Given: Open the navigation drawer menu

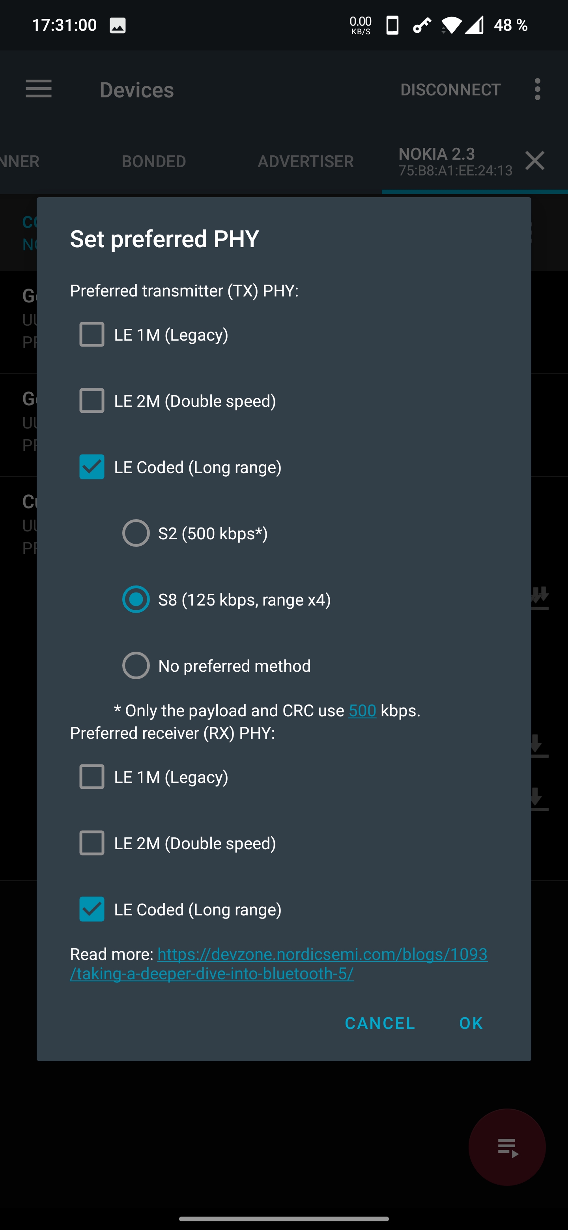Looking at the screenshot, I should point(39,89).
